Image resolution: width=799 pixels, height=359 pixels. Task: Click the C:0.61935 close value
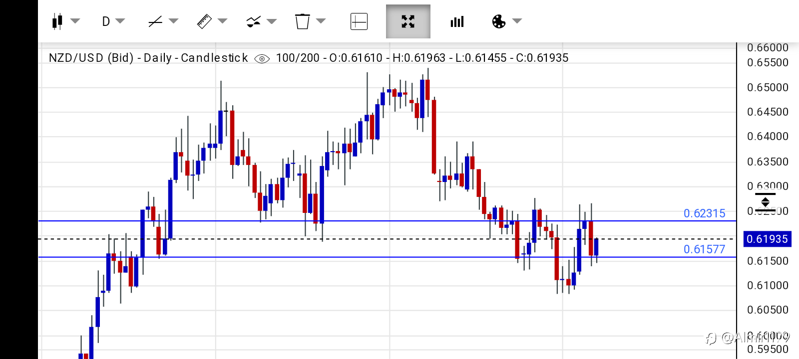point(542,58)
